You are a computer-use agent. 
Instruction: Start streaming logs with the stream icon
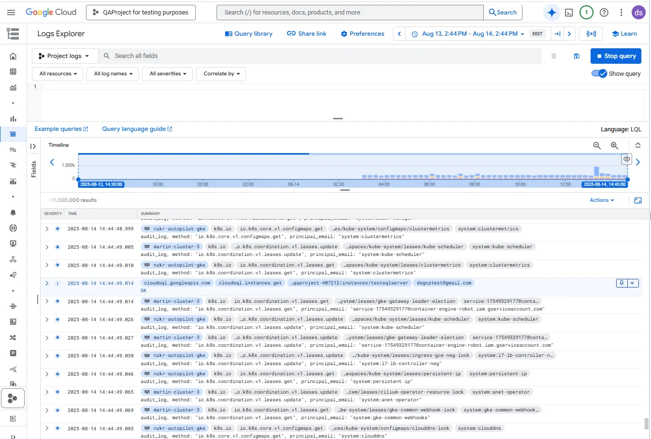590,33
